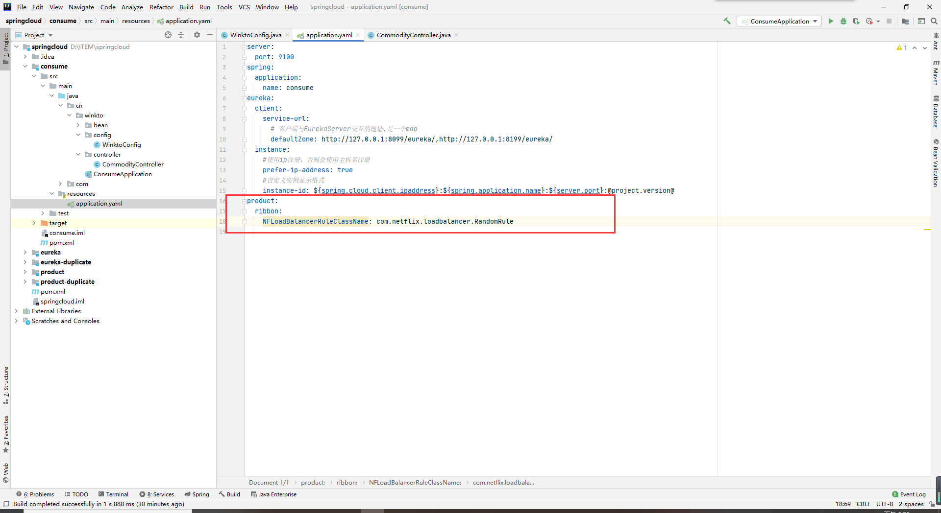
Task: Click CRLF line separator in status bar
Action: [863, 504]
